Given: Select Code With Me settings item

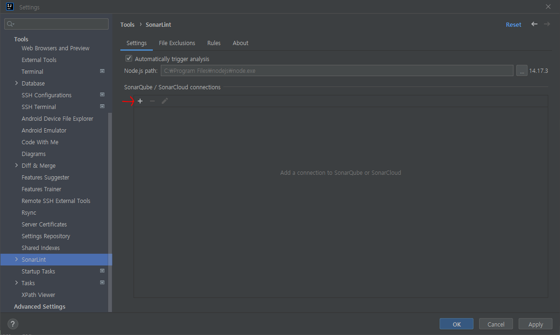Looking at the screenshot, I should tap(39, 142).
